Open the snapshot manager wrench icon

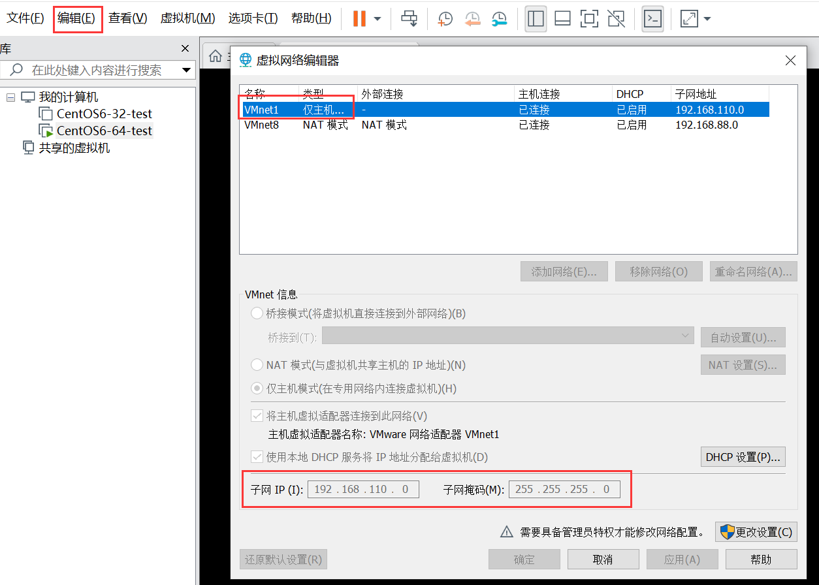pos(499,19)
